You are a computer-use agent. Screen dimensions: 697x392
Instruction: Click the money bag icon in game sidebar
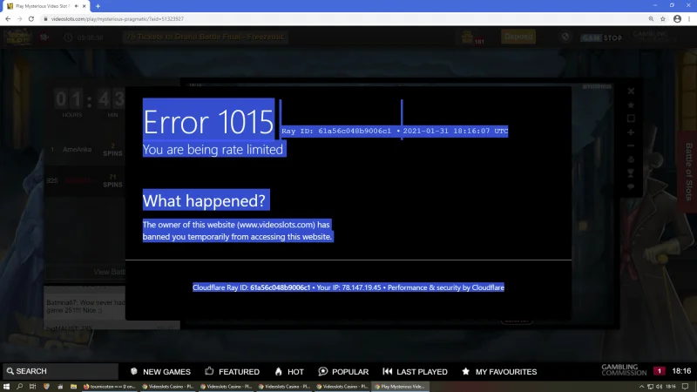point(631,159)
